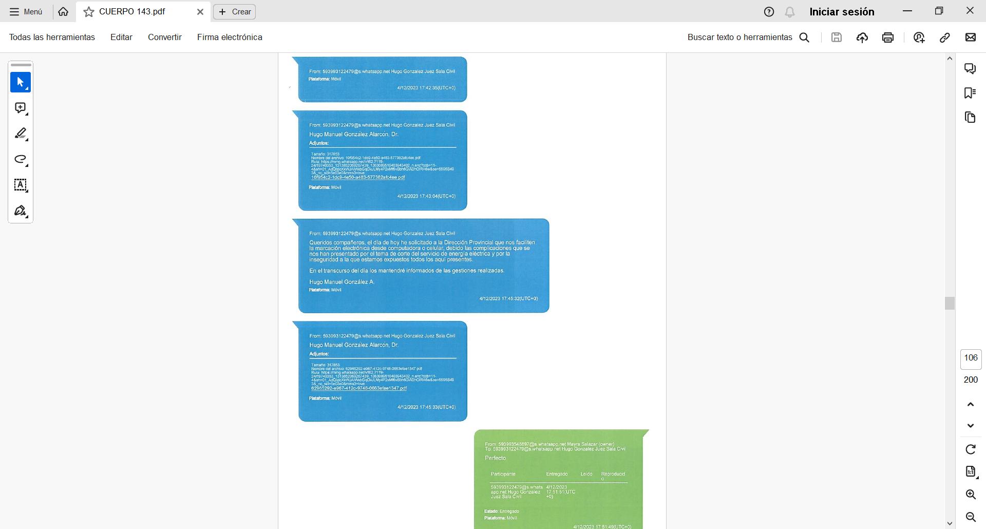Go to next page down chevron
The image size is (986, 529).
pos(971,426)
